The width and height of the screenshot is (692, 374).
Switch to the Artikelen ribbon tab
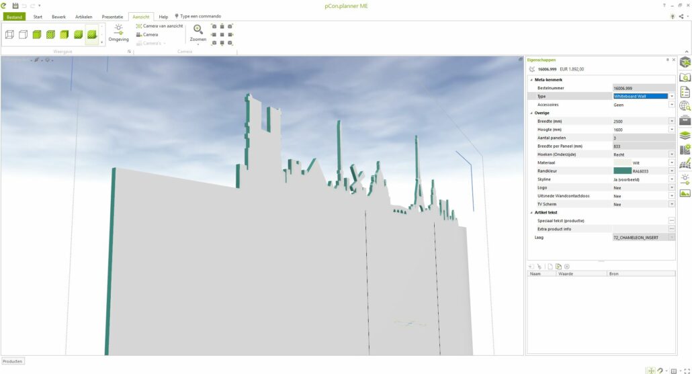click(84, 16)
